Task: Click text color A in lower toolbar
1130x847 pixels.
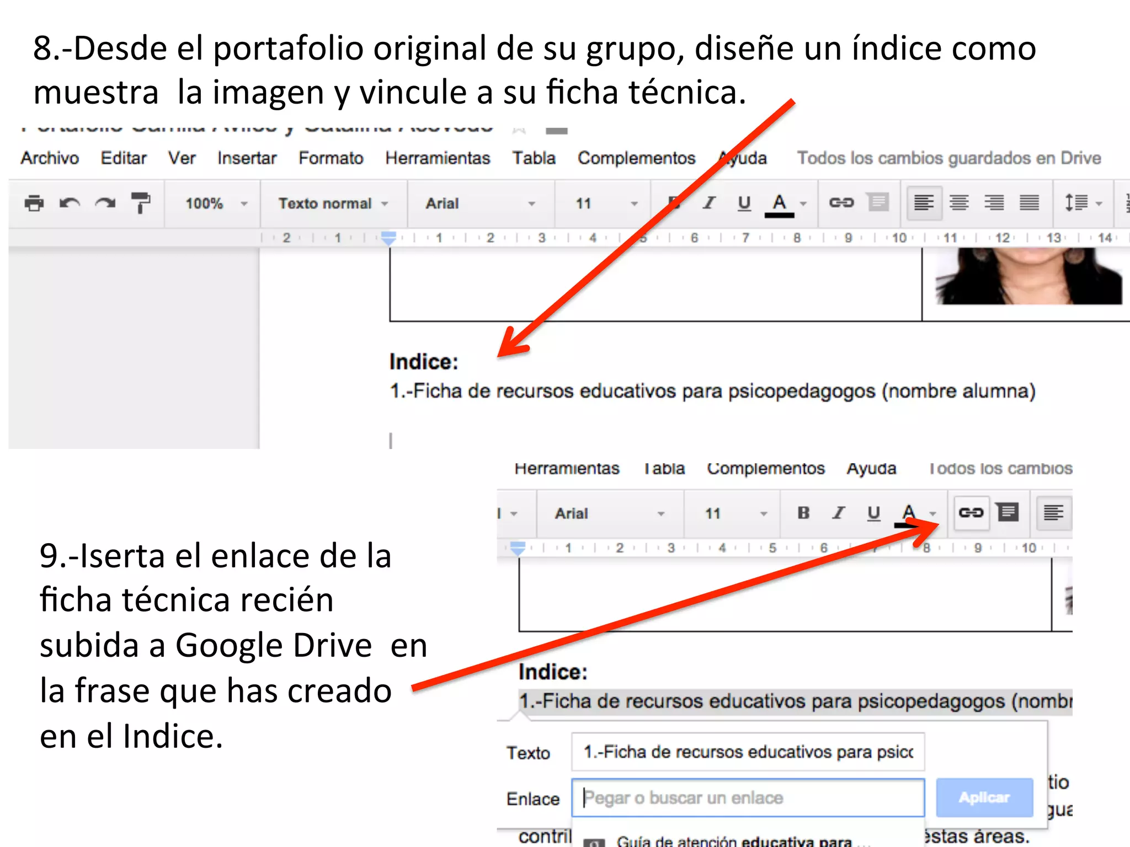Action: click(909, 515)
